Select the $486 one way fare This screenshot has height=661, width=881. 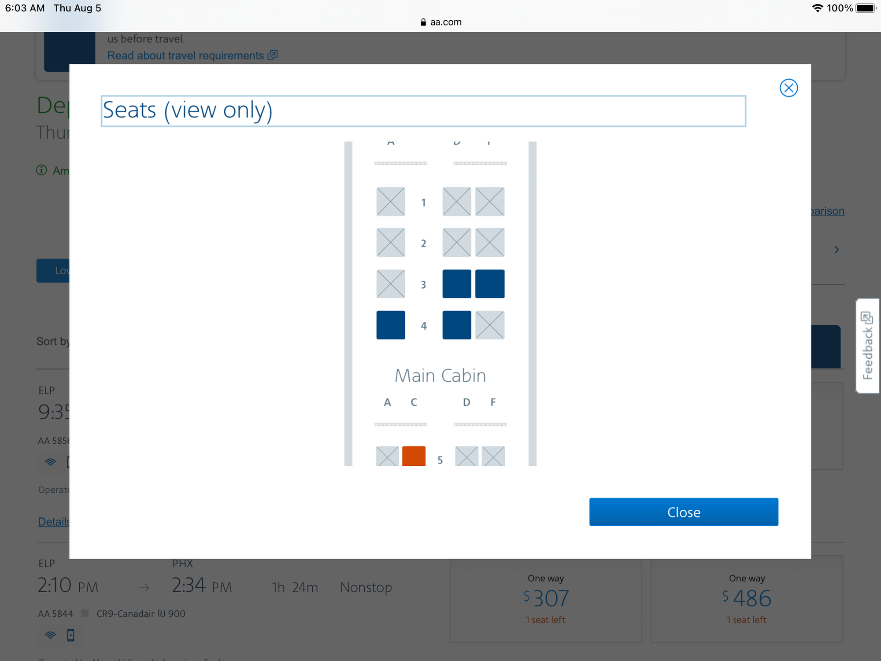tap(747, 598)
